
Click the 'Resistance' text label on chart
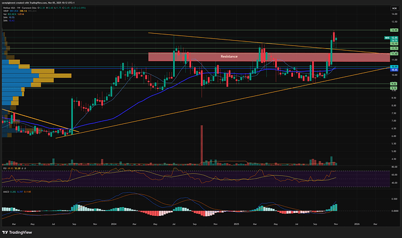[x=228, y=56]
